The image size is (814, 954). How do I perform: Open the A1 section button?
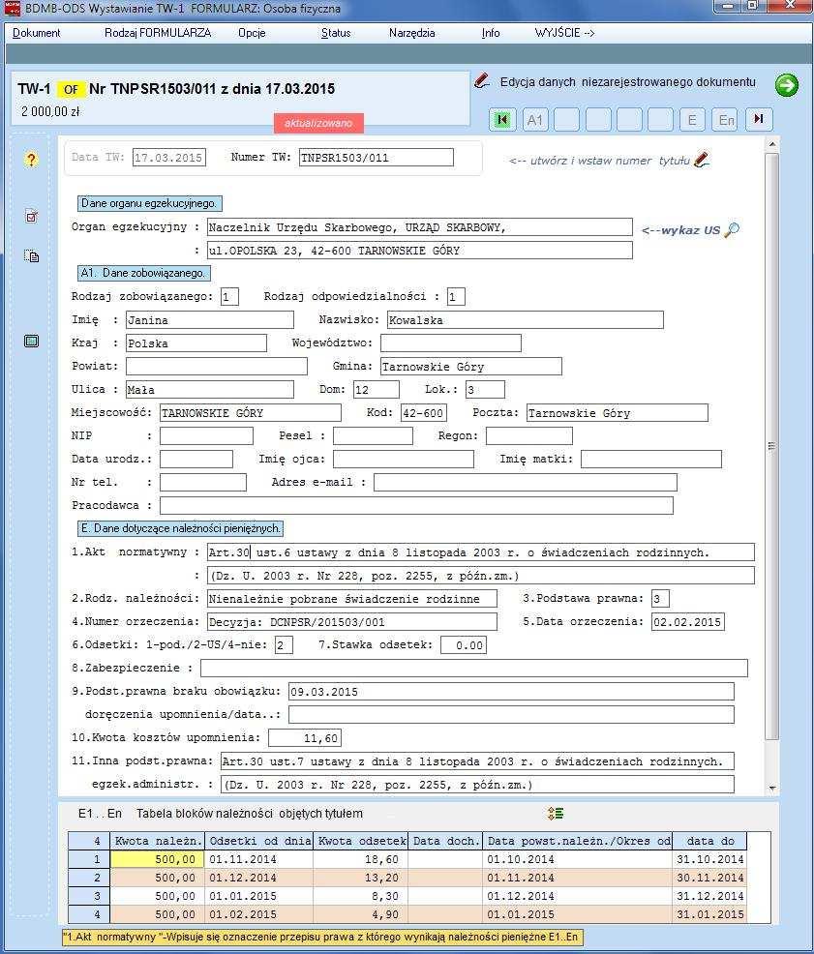[534, 119]
